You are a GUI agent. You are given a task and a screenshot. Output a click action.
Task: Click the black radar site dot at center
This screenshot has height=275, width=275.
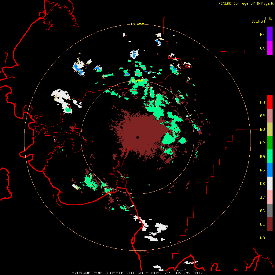[x=138, y=137]
